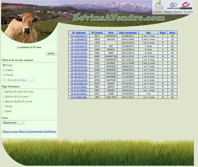Select the Viande race radio button
The height and width of the screenshot is (167, 198).
click(x=4, y=75)
